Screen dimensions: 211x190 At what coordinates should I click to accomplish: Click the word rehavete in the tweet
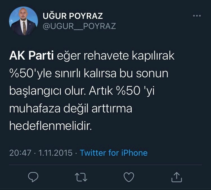[106, 56]
